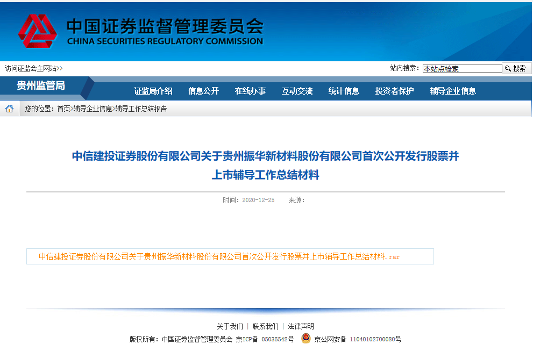Click the police badge icon in footer
Screen dimensions: 533x344
click(x=305, y=339)
